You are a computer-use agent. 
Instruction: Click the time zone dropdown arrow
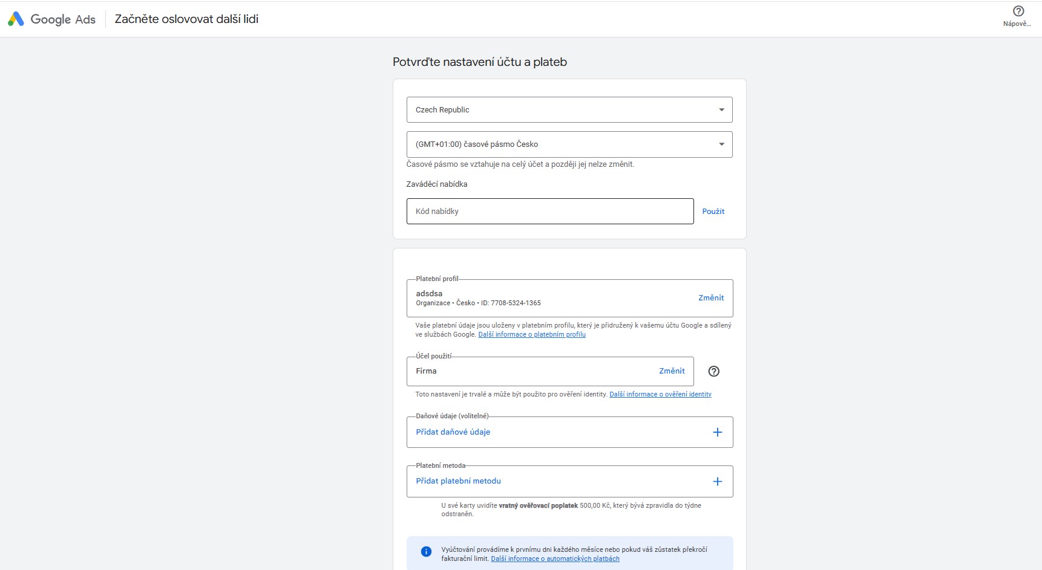pos(721,144)
